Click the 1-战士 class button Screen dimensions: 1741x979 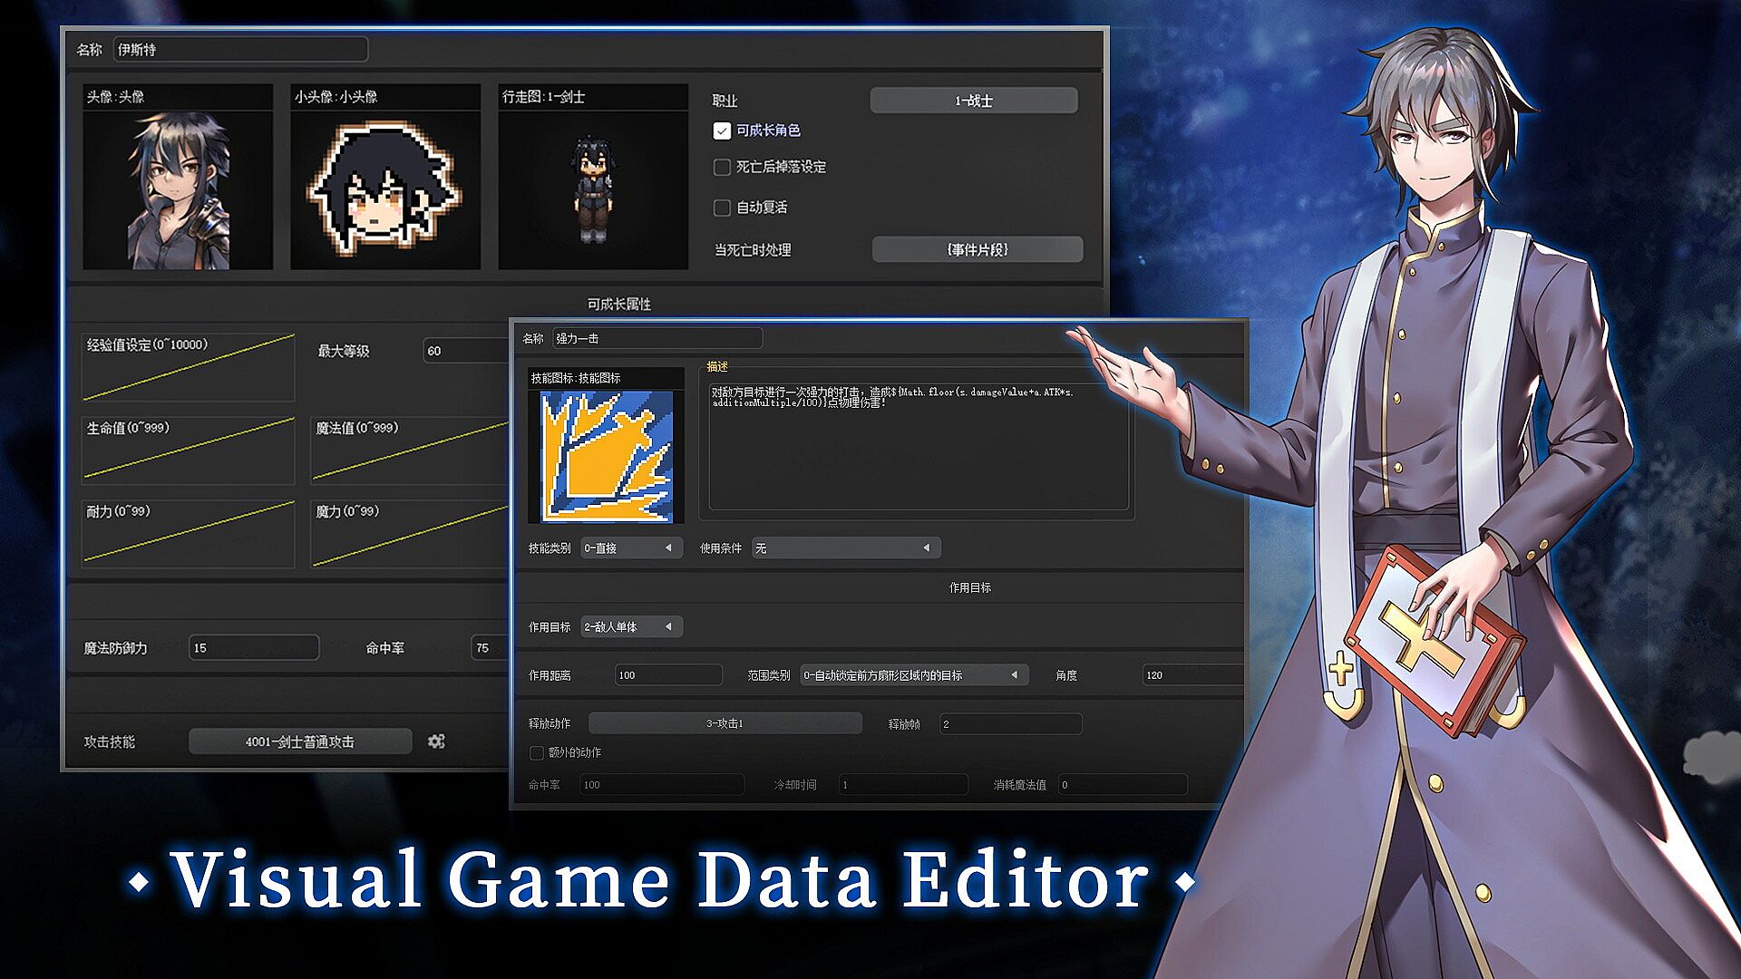point(973,101)
